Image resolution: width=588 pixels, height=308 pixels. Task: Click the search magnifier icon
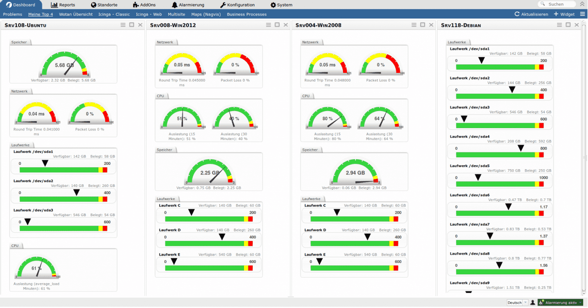pyautogui.click(x=543, y=4)
